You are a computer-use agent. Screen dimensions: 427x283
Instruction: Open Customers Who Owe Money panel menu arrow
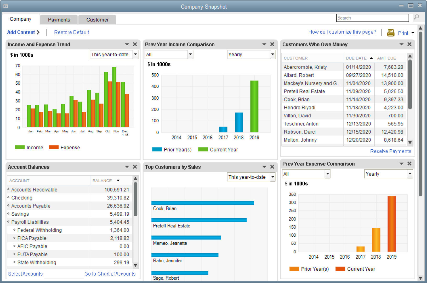[x=402, y=44]
